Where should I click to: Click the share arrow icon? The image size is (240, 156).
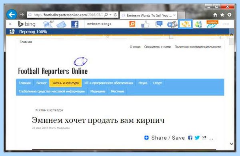click(x=204, y=138)
